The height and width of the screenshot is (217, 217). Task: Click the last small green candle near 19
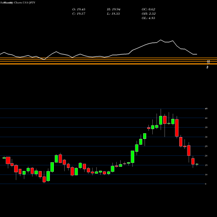197,164
